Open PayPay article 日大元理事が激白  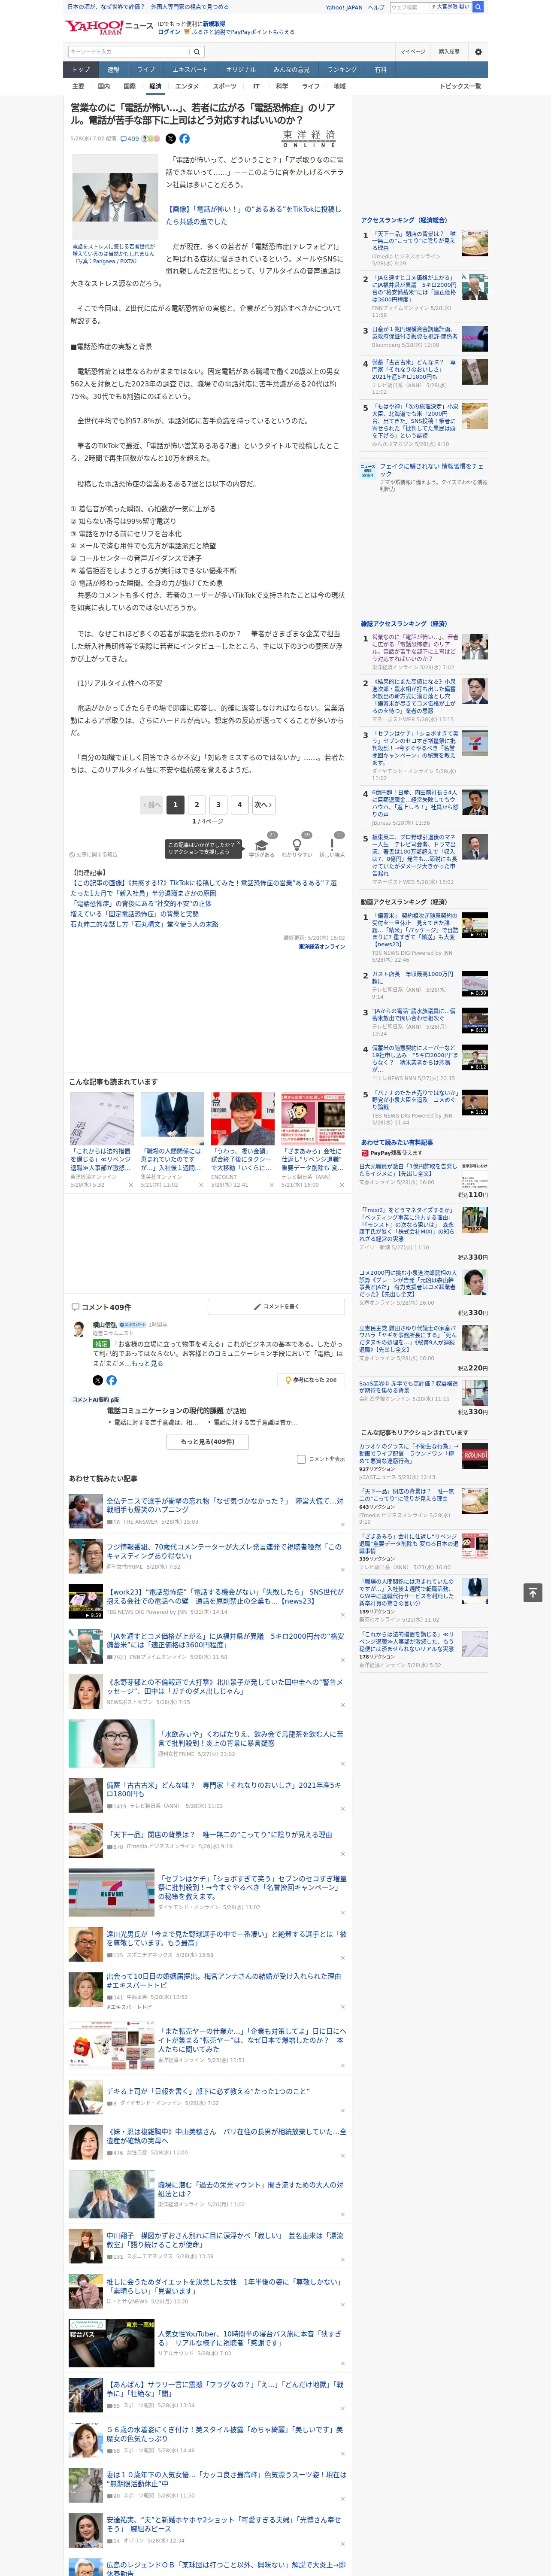[408, 1169]
